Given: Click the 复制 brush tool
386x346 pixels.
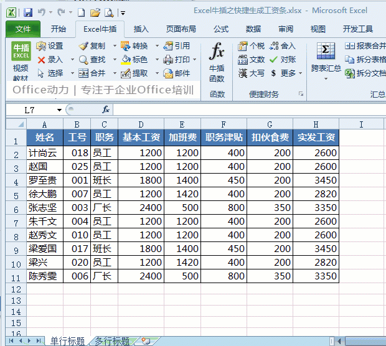Looking at the screenshot, I should click(x=92, y=46).
